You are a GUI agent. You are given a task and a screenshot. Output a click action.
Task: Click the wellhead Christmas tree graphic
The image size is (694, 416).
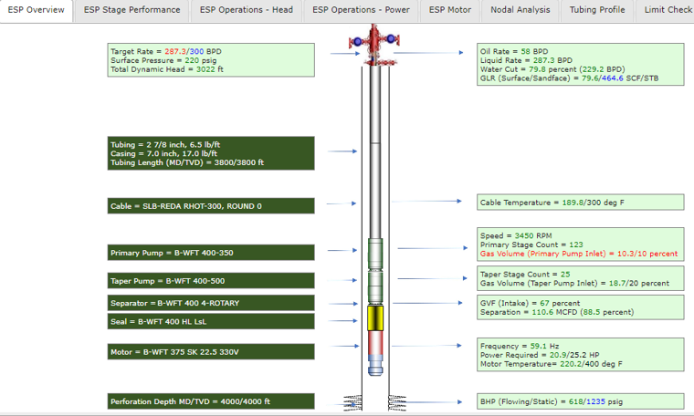(374, 44)
